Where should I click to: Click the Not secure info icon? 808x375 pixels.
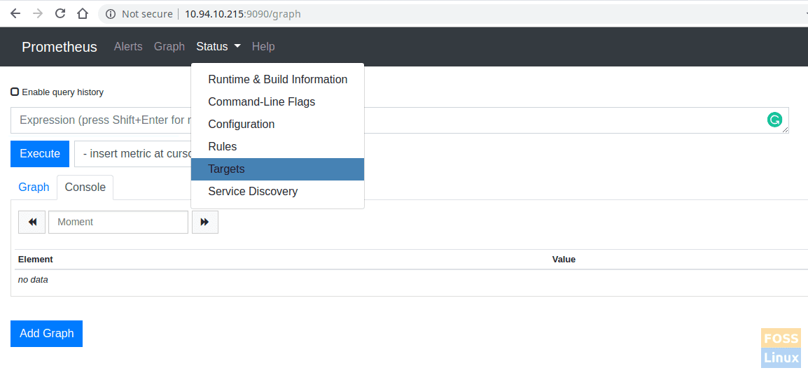[x=110, y=14]
